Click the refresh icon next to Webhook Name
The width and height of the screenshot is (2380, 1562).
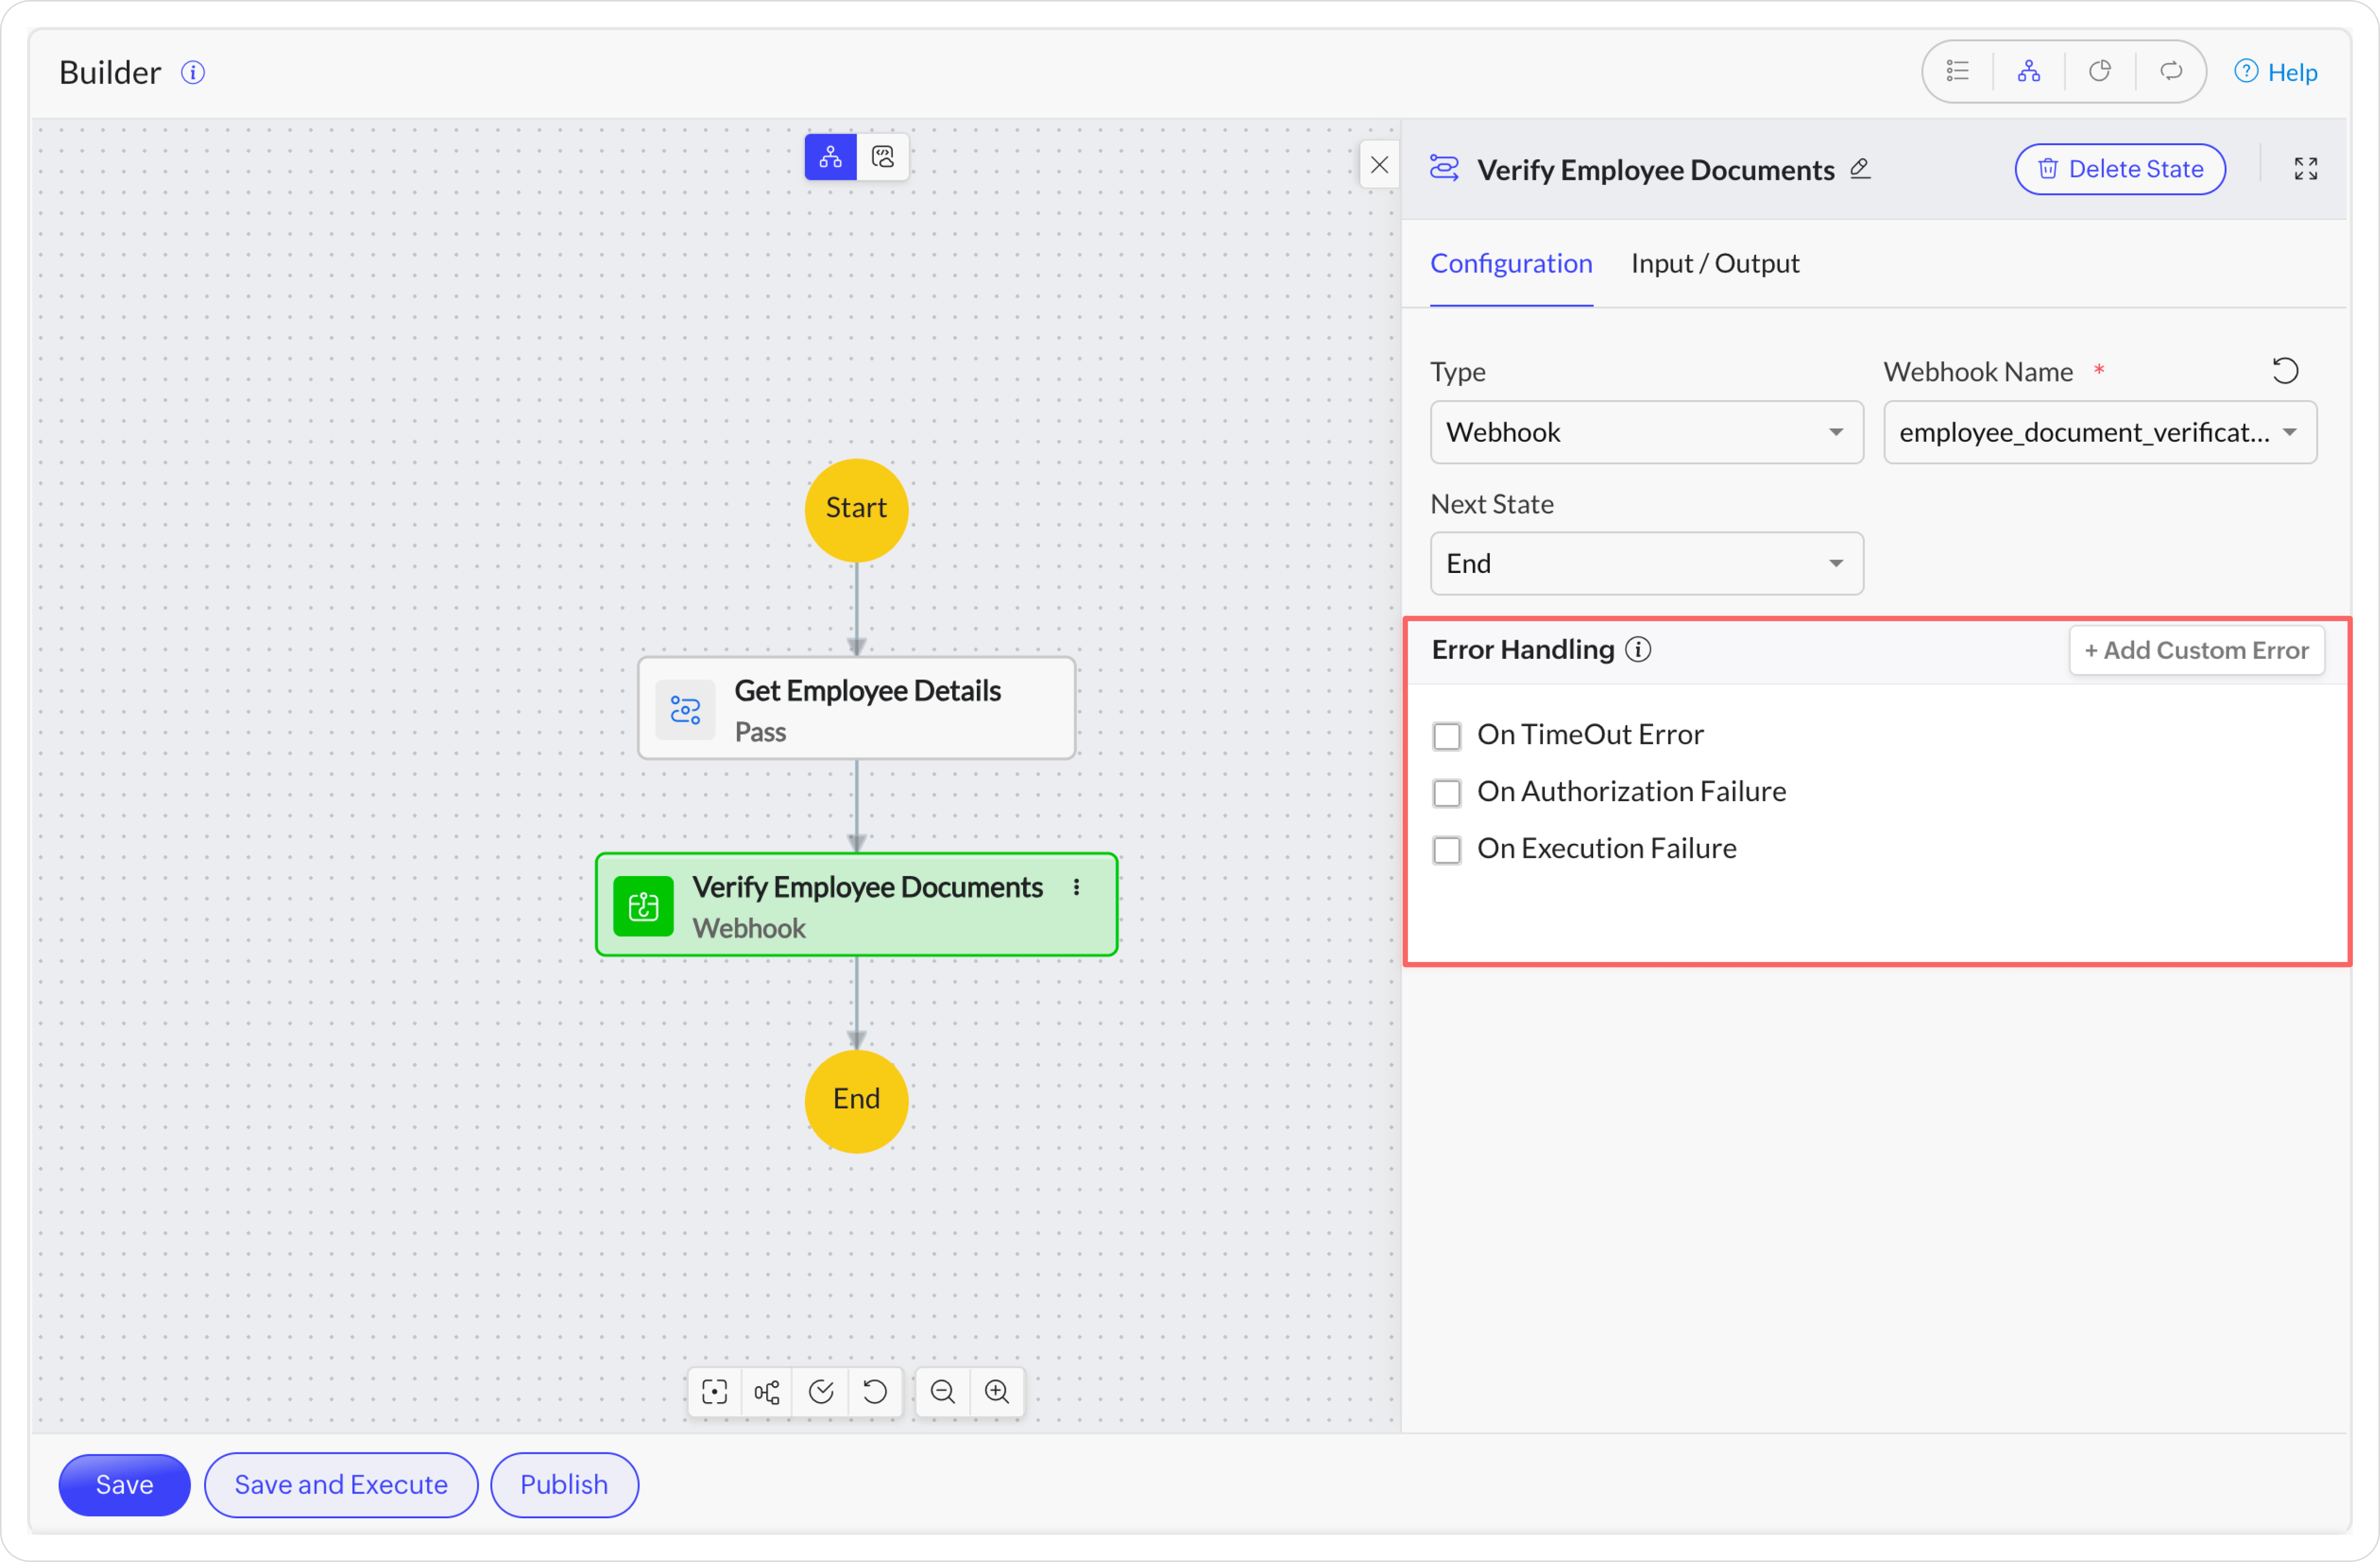[x=2285, y=371]
